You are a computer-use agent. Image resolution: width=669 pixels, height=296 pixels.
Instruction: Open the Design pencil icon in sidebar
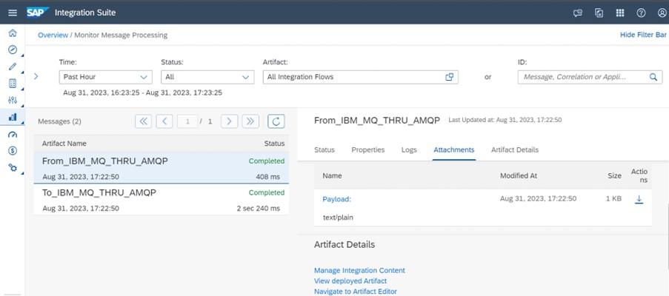[13, 67]
